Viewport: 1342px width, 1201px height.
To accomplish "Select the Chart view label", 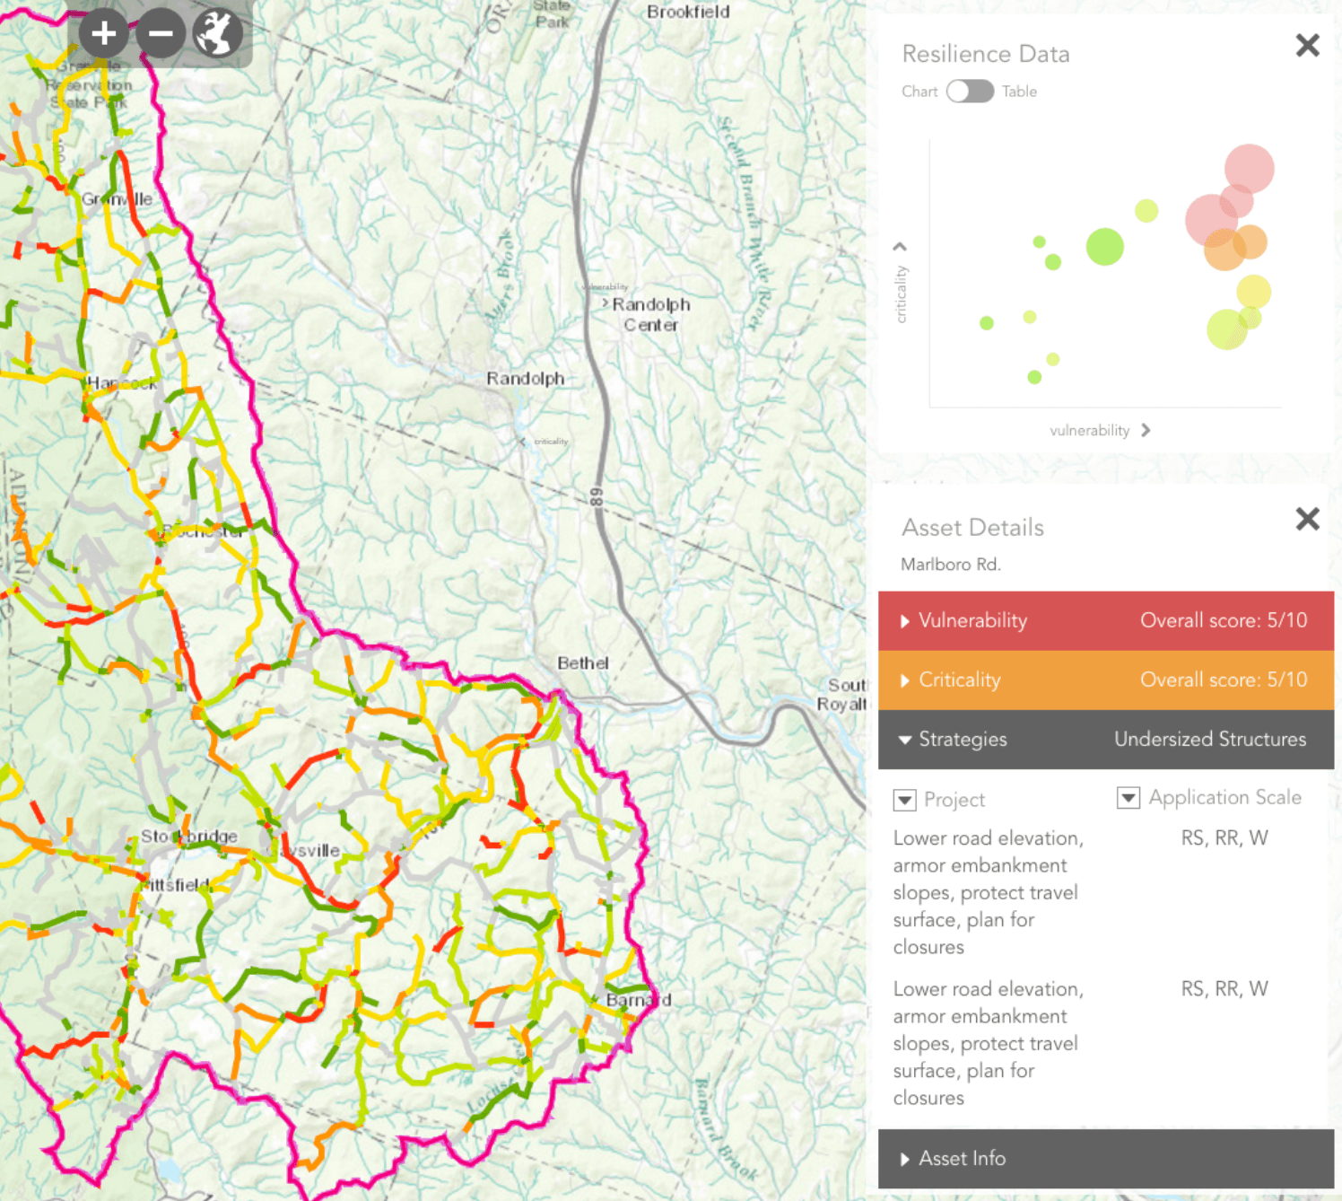I will click(x=919, y=92).
